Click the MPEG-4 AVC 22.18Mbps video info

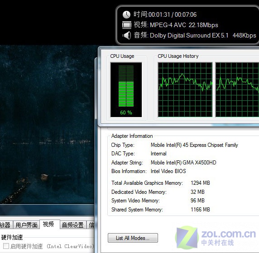[x=184, y=25]
